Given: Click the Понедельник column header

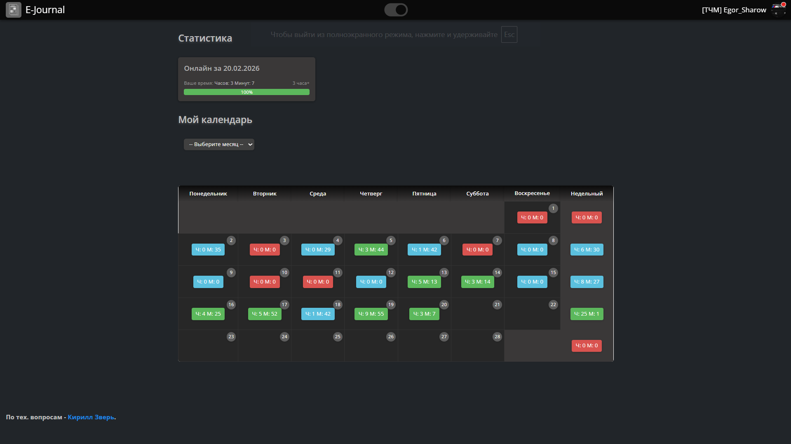Looking at the screenshot, I should pyautogui.click(x=208, y=194).
